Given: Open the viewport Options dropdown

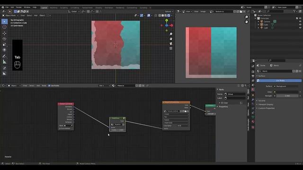Looking at the screenshot, I should pos(169,11).
